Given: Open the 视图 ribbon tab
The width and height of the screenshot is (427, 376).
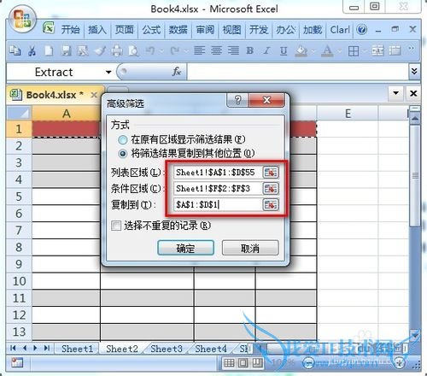Looking at the screenshot, I should [231, 30].
